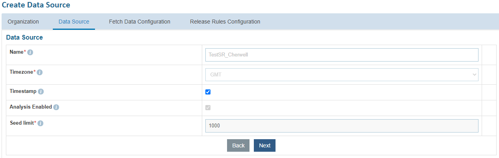
Task: Focus the Seed limit field showing 1000
Action: 341,126
